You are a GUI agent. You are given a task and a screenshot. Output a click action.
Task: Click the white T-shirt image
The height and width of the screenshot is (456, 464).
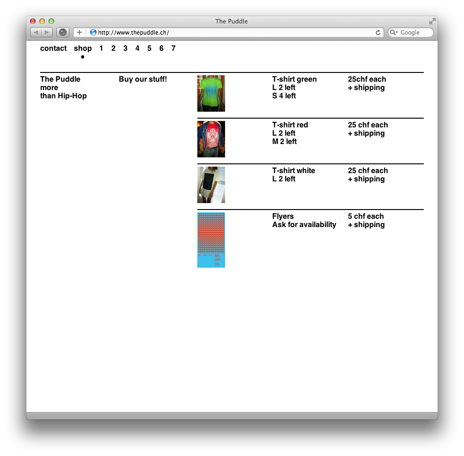pos(211,185)
